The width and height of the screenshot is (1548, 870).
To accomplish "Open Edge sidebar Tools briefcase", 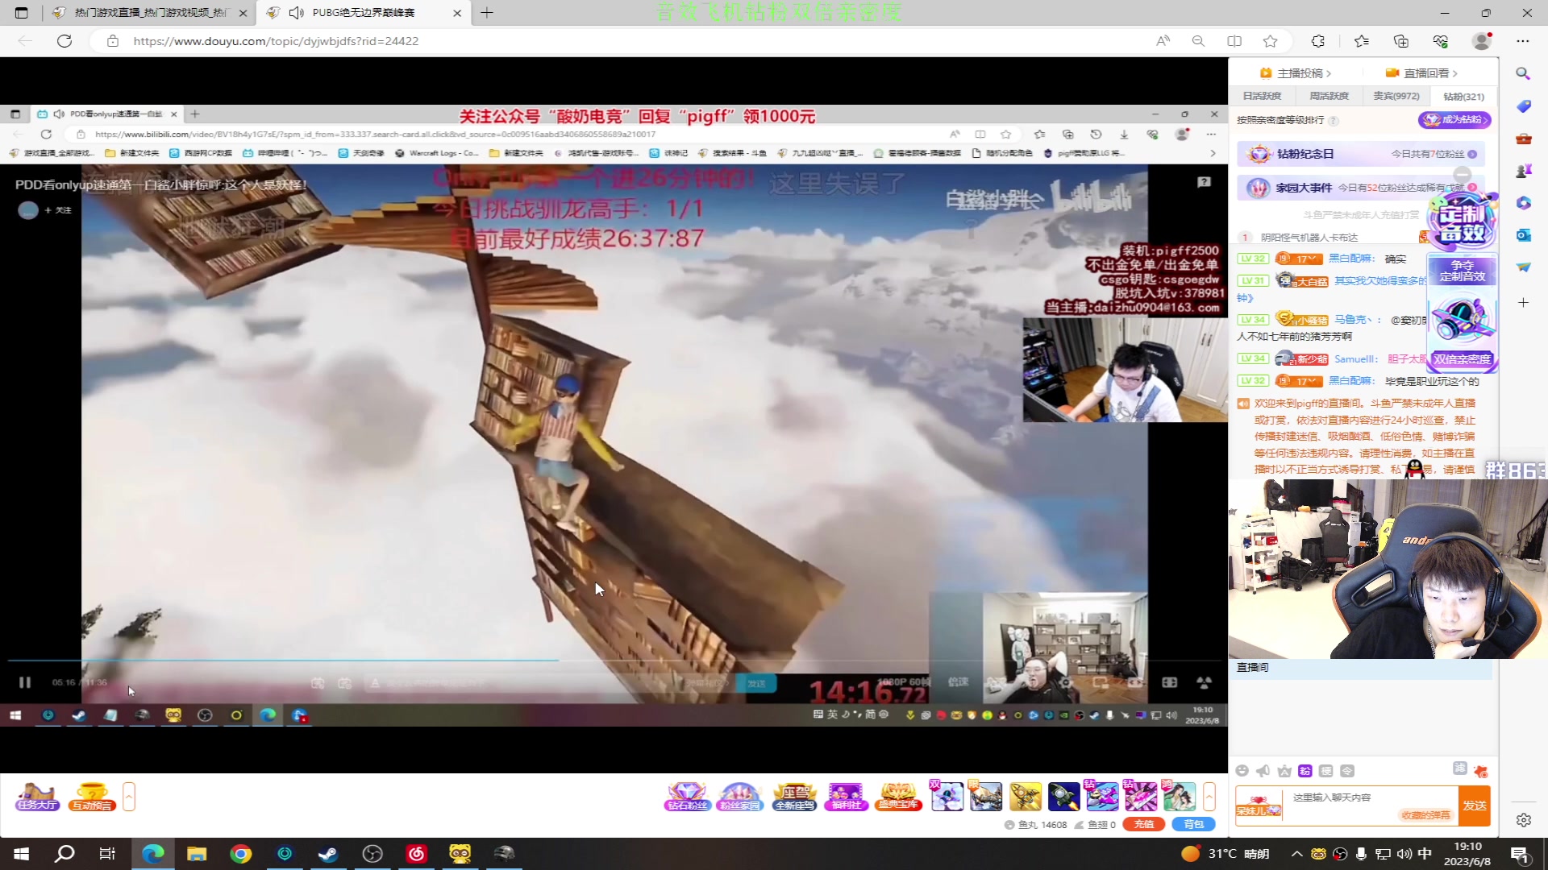I will [1523, 139].
